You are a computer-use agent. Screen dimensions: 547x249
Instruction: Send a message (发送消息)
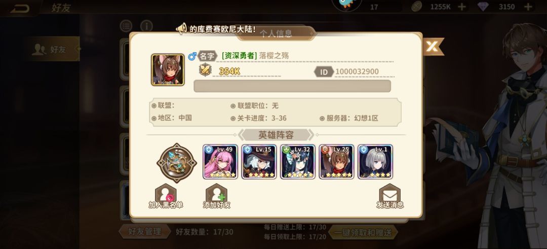pos(389,196)
